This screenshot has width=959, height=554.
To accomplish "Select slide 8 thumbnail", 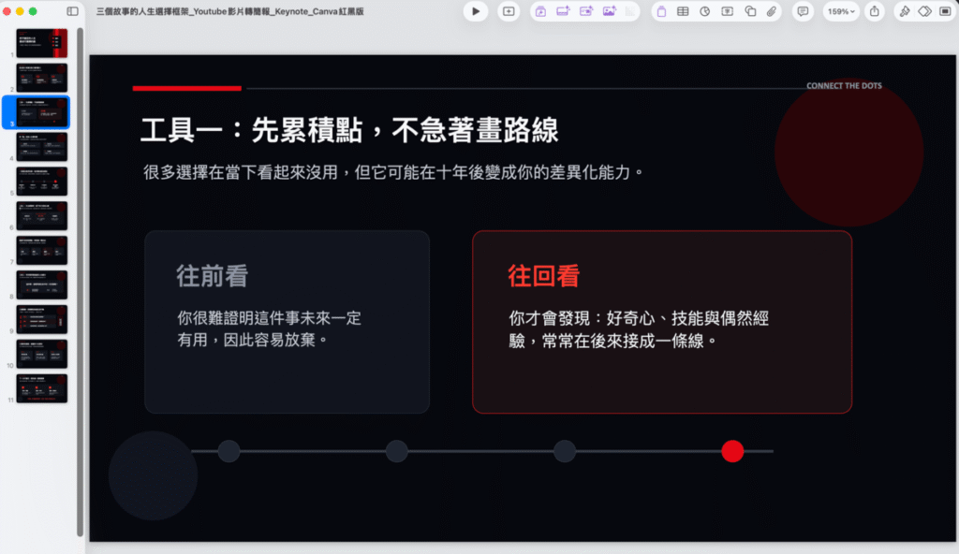I will (x=41, y=284).
